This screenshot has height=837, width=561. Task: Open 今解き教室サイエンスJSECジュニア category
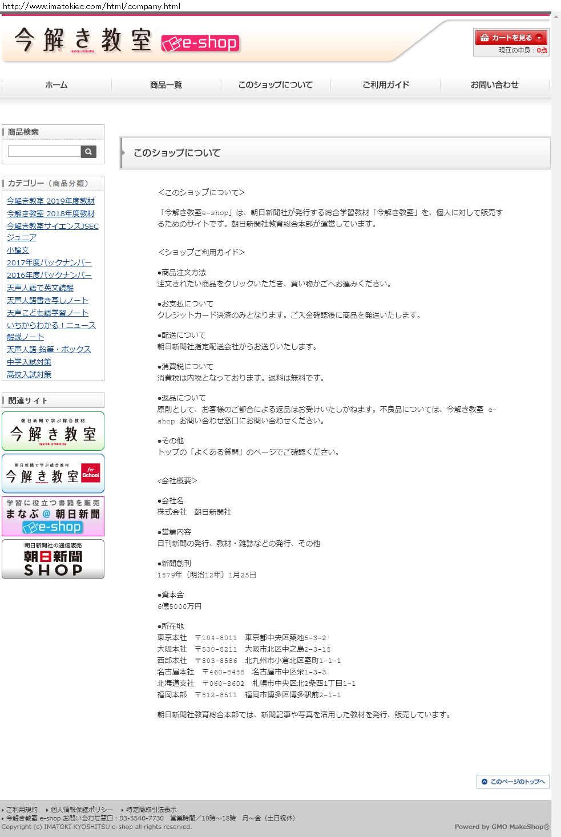[x=53, y=232]
